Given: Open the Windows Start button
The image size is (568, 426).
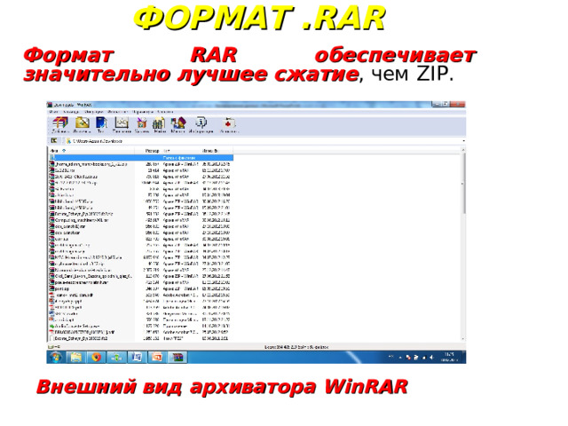Looking at the screenshot, I should [55, 357].
